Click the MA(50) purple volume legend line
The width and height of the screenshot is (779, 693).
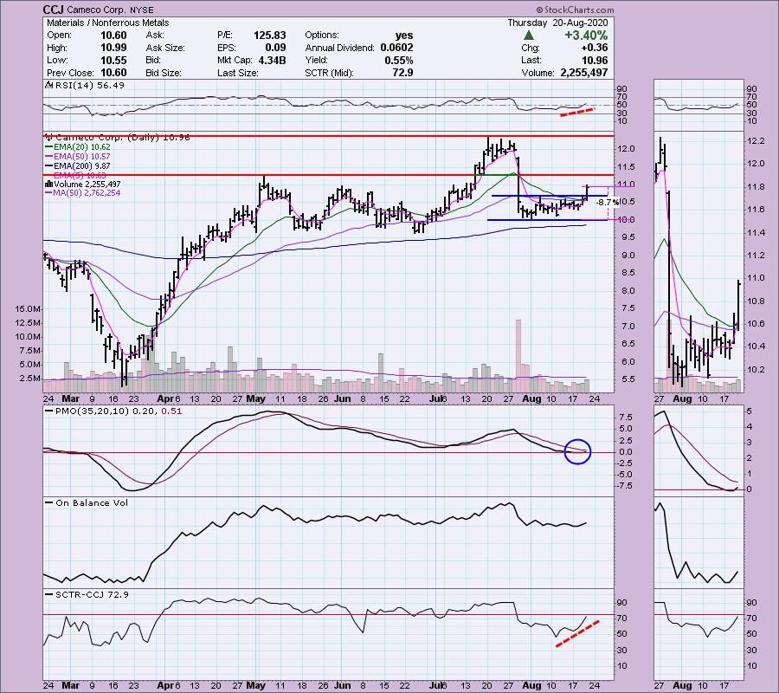48,193
